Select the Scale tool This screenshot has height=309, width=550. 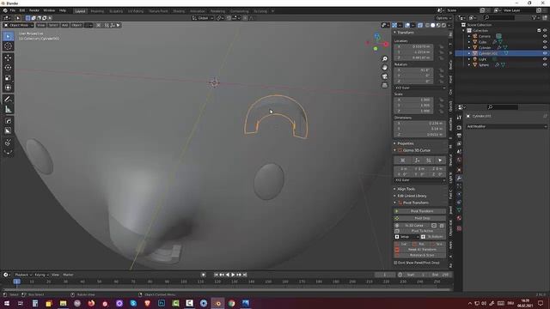8,77
